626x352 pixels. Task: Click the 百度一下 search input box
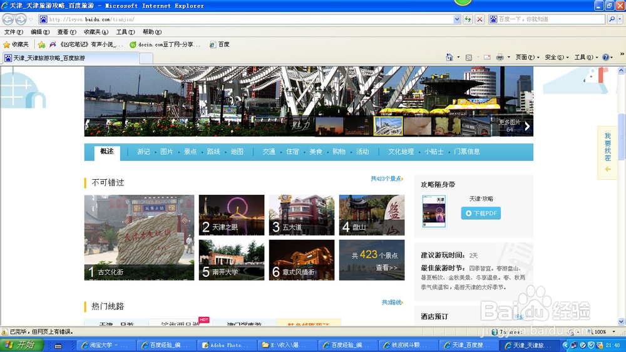tap(547, 19)
